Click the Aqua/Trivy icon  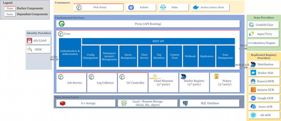coord(252,33)
